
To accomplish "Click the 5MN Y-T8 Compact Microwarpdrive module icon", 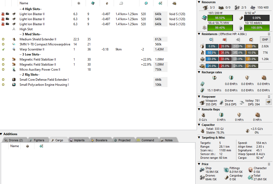I will click(x=14, y=44).
